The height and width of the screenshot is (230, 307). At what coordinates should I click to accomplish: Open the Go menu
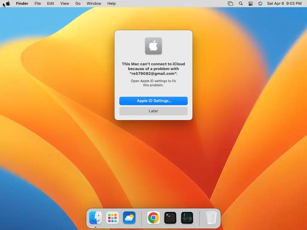[78, 4]
